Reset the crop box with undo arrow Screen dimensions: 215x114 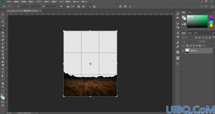pos(120,6)
